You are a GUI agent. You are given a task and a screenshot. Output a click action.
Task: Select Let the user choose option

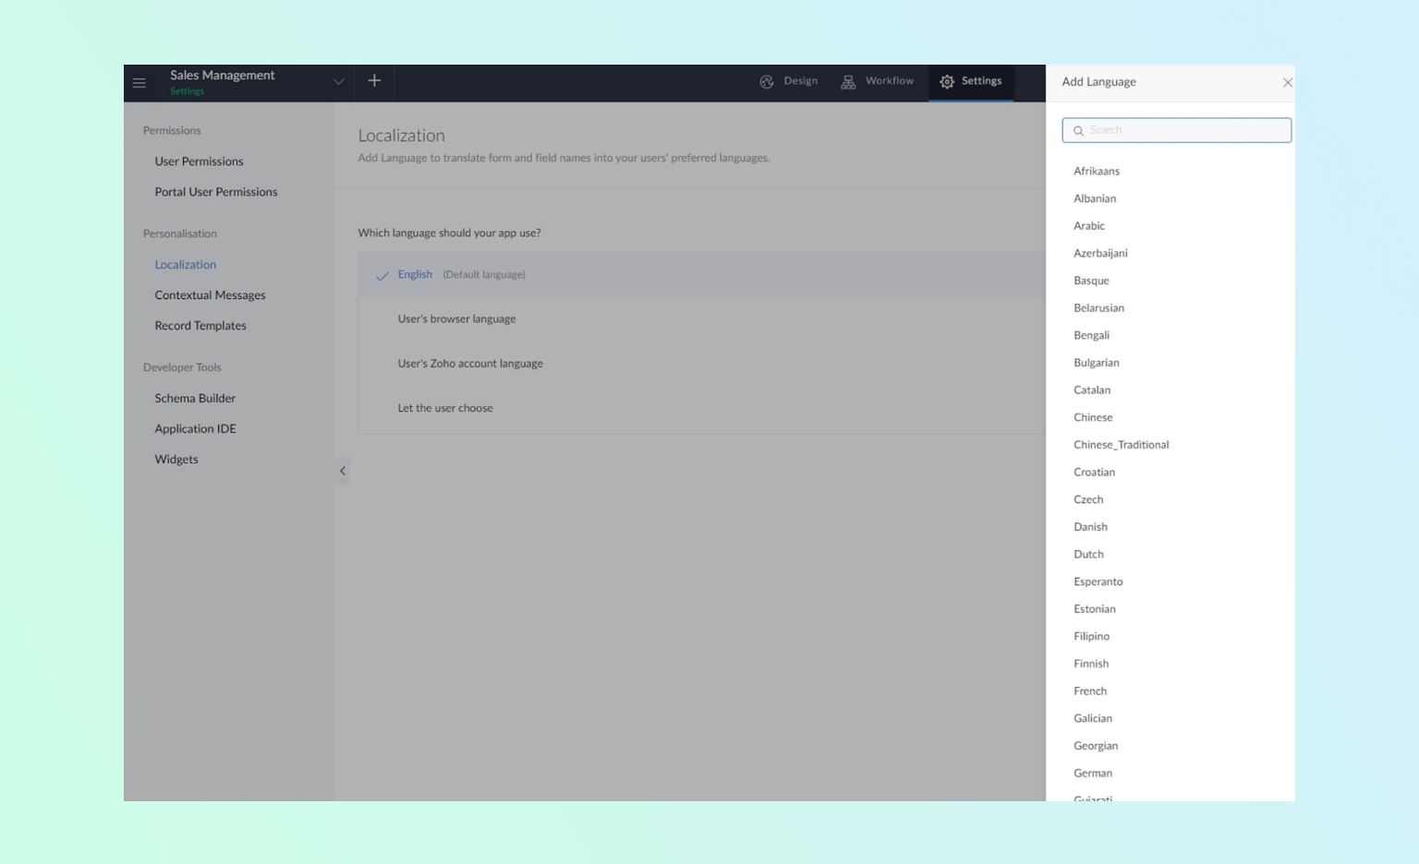pos(445,408)
